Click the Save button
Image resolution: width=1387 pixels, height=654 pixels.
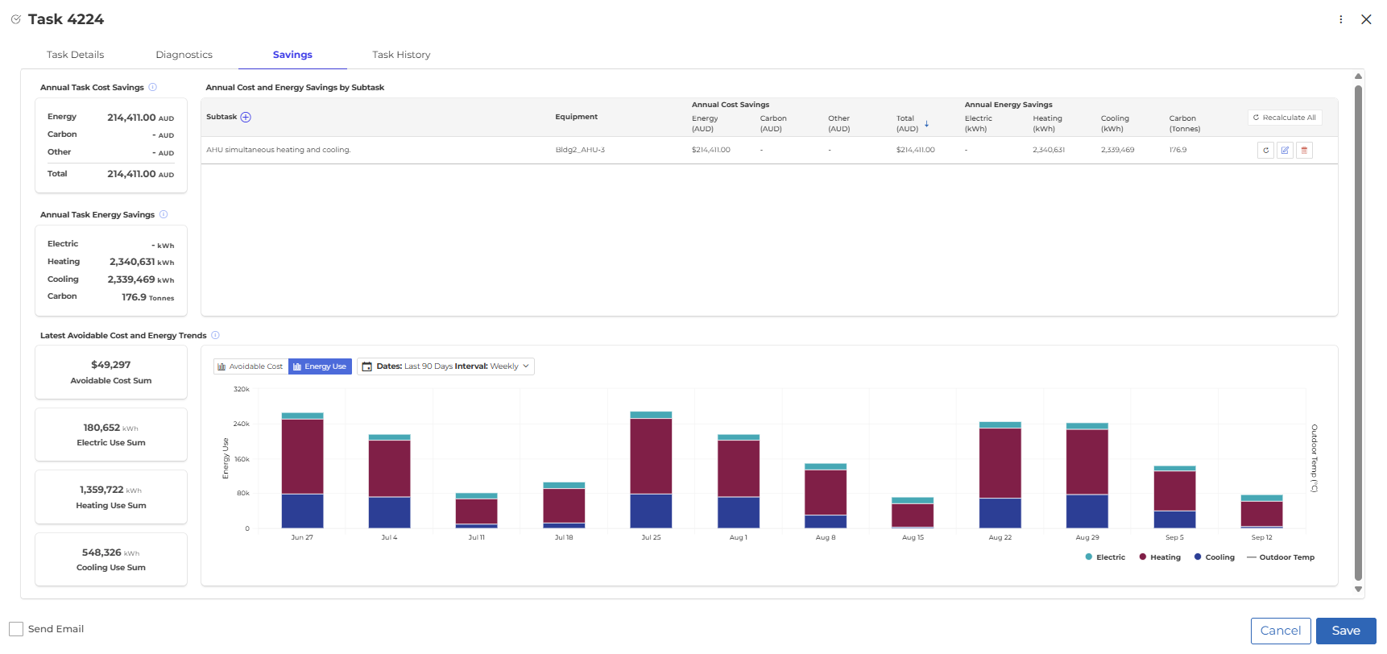point(1346,631)
